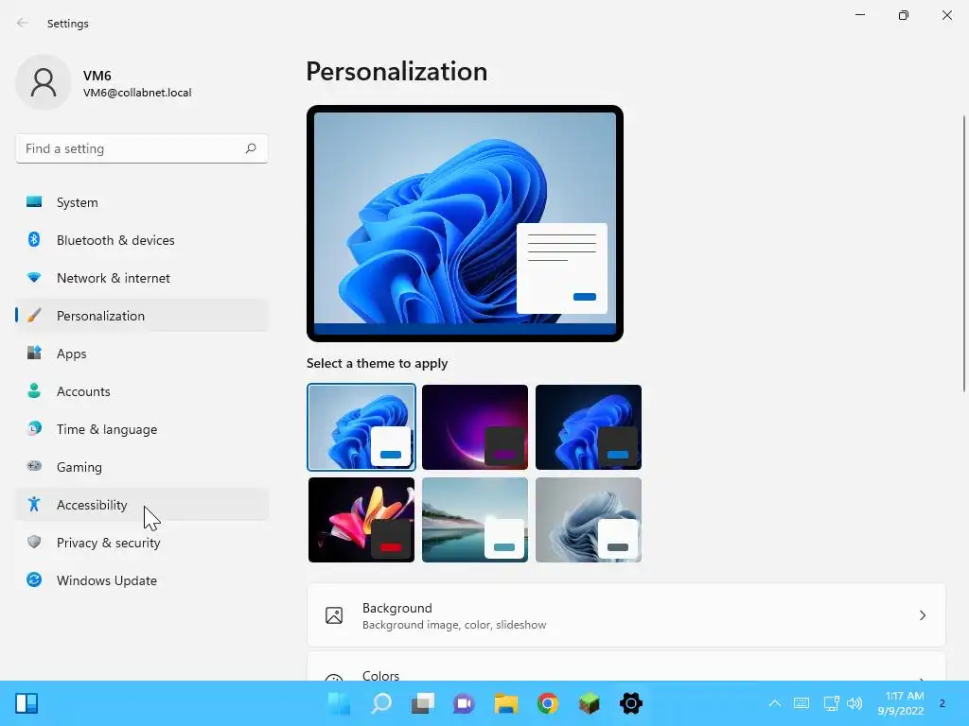The width and height of the screenshot is (969, 726).
Task: Launch Google Chrome from taskbar
Action: (548, 703)
